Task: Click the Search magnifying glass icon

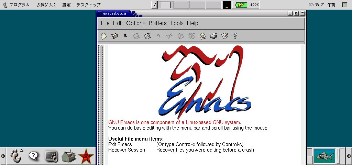Action: [202, 36]
